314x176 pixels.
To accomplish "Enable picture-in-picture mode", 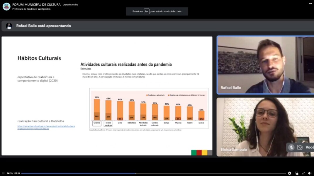I will click(297, 173).
